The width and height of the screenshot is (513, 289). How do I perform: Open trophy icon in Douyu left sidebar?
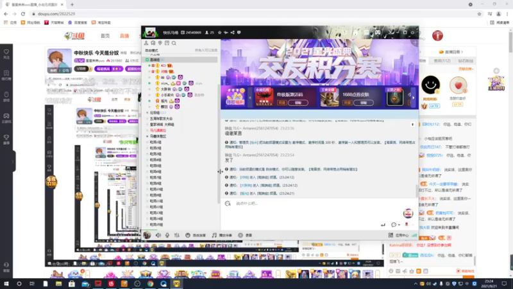tap(6, 139)
